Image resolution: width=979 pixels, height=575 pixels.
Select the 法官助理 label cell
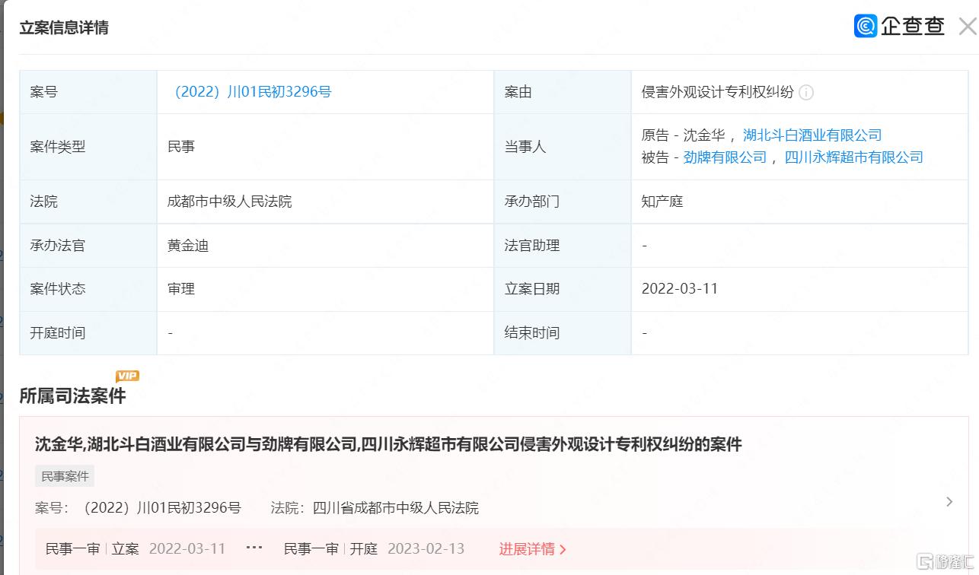[563, 246]
